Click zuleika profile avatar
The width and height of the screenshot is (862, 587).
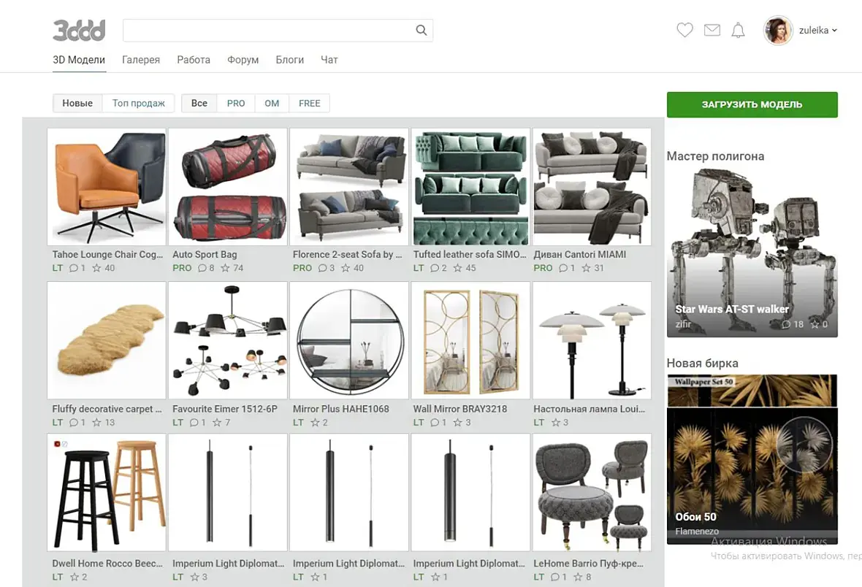coord(777,30)
